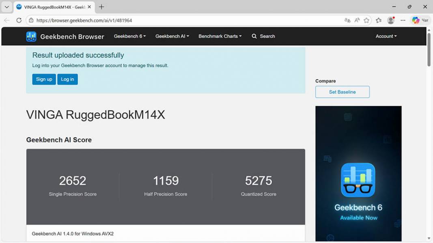The image size is (433, 243).
Task: Reload the page with the refresh icon
Action: (x=19, y=20)
